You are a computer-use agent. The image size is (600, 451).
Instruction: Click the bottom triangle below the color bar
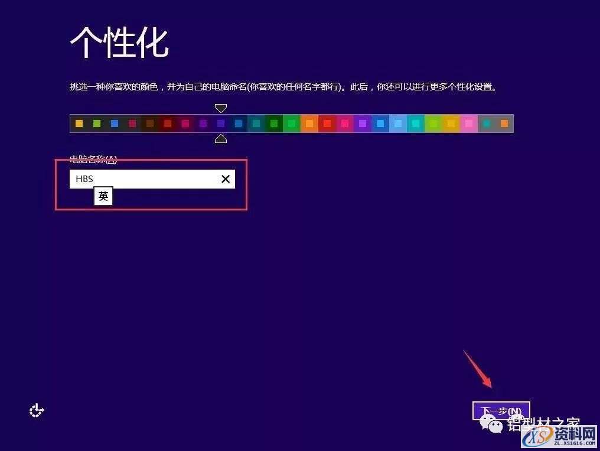tap(221, 138)
